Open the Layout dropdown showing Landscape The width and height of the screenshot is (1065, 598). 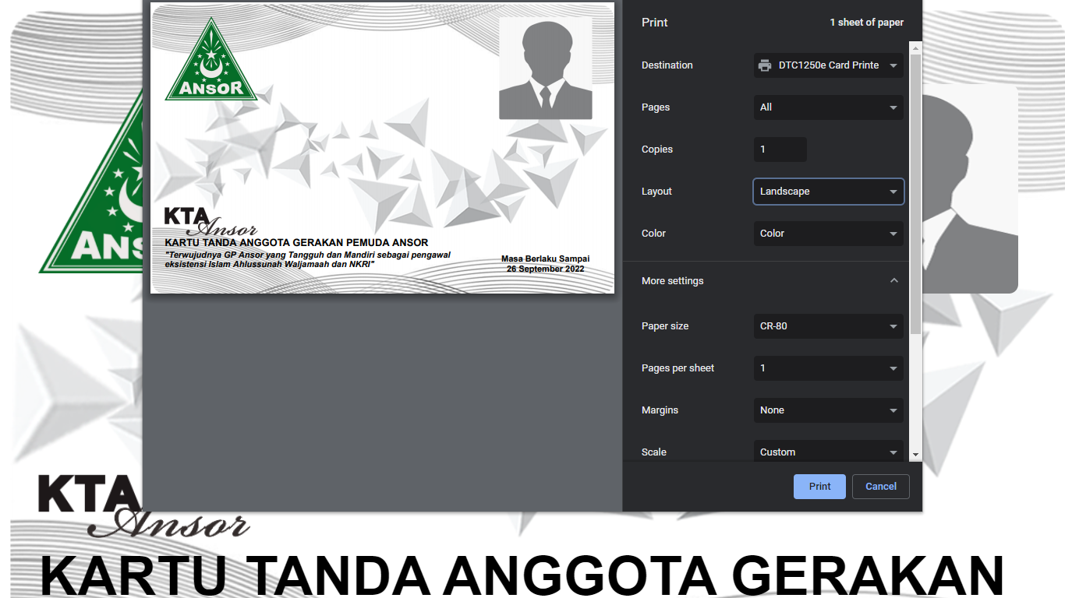click(828, 192)
